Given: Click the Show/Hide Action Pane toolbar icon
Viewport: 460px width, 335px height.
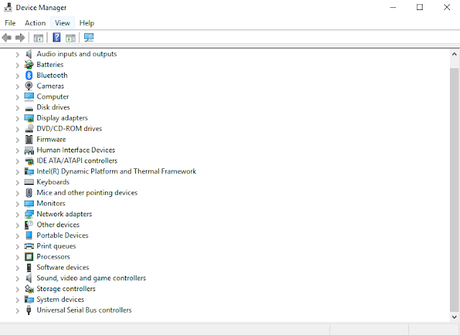Looking at the screenshot, I should (70, 38).
